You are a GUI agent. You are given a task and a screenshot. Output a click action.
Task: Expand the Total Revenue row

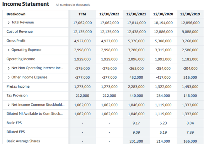click(9, 23)
